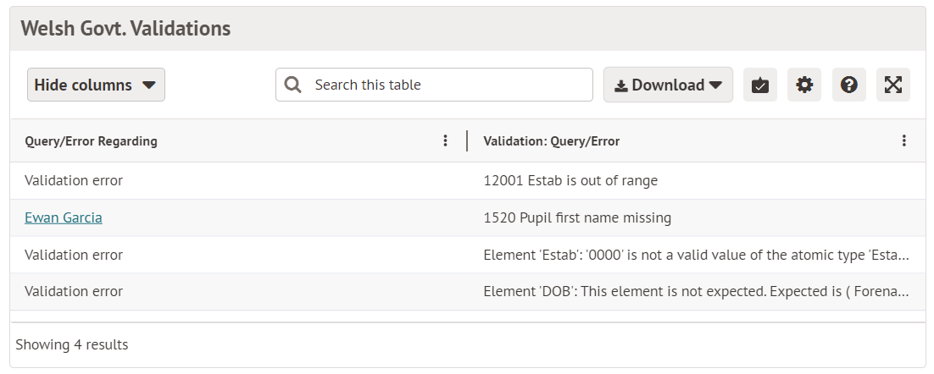Click the first 'Validation error' cell
Image resolution: width=934 pixels, height=374 pixels.
pyautogui.click(x=74, y=180)
